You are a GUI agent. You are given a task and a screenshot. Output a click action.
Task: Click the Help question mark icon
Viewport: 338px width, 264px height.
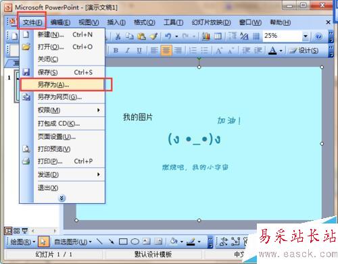coord(318,36)
